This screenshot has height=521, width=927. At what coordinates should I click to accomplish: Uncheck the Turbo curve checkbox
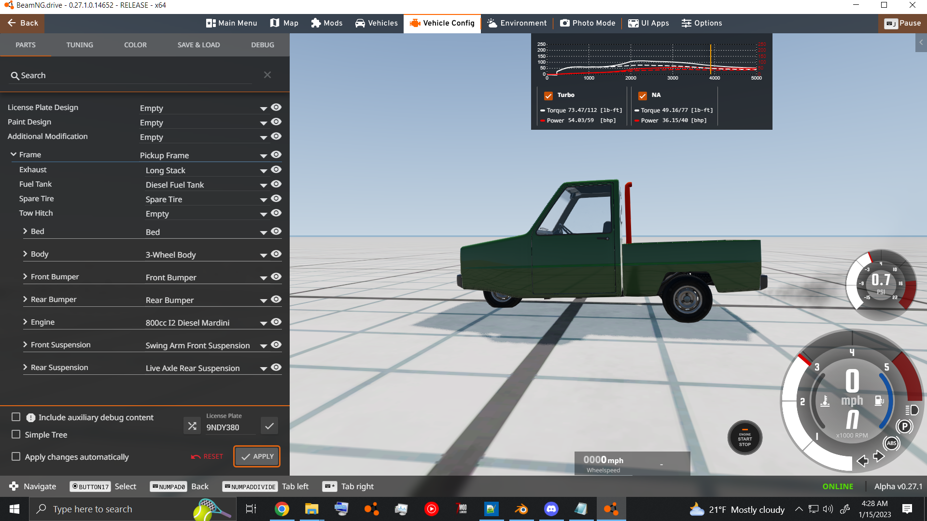[548, 96]
